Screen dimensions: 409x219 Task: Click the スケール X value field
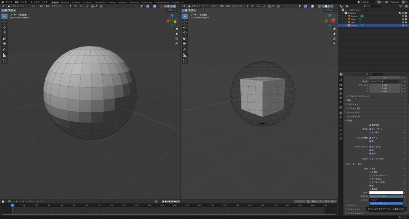[385, 85]
